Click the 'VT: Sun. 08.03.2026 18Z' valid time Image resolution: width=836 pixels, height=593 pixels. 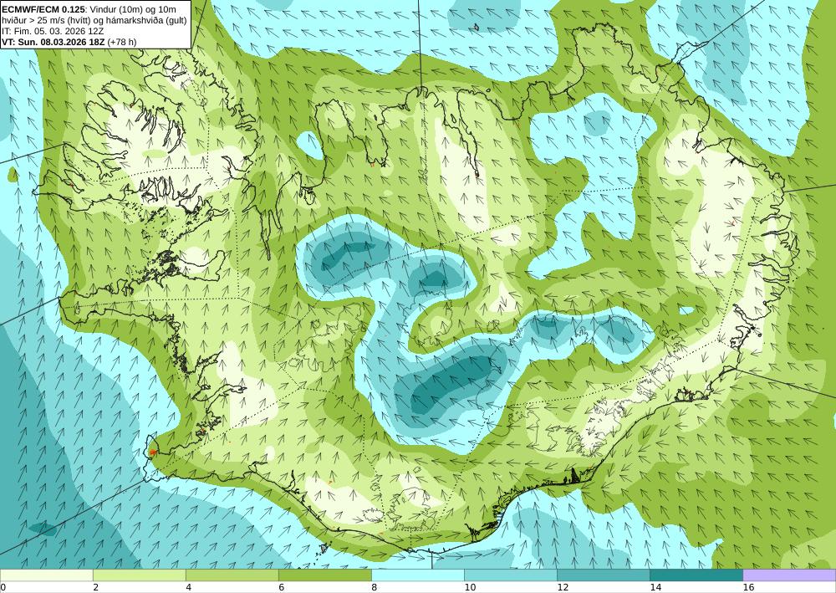[54, 42]
